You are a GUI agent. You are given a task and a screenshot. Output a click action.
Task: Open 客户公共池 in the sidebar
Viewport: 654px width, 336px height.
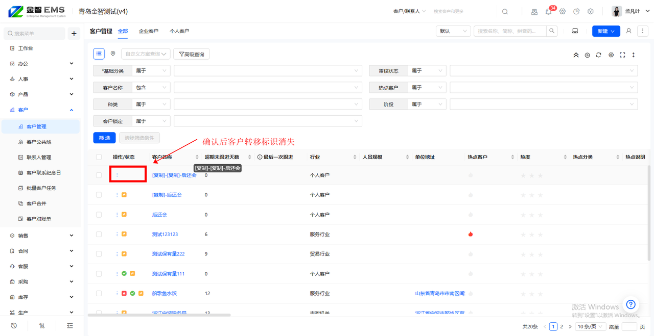tap(39, 142)
